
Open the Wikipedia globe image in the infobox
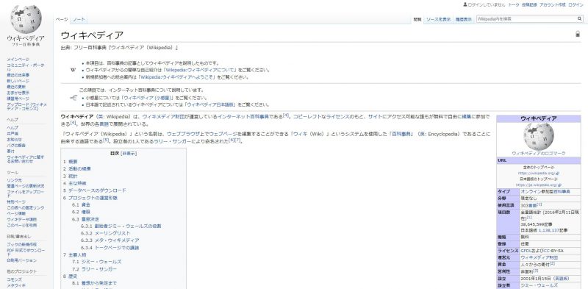[x=539, y=137]
